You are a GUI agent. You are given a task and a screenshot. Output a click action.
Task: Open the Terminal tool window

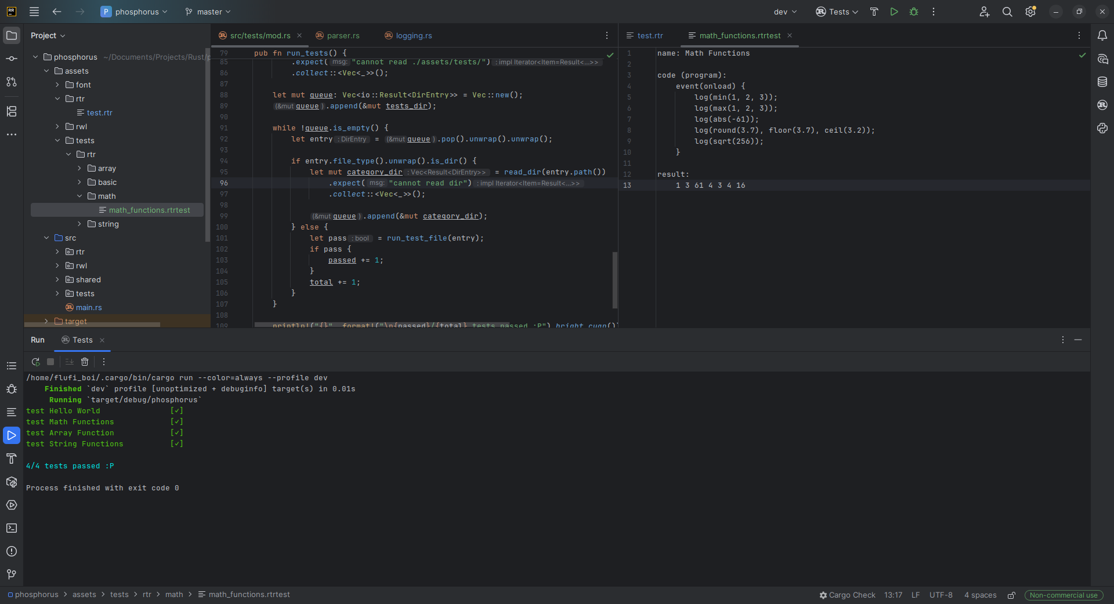(12, 528)
